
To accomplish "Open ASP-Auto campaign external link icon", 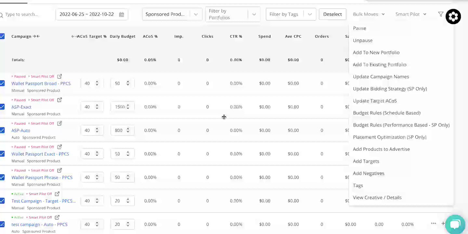I will click(x=59, y=123).
